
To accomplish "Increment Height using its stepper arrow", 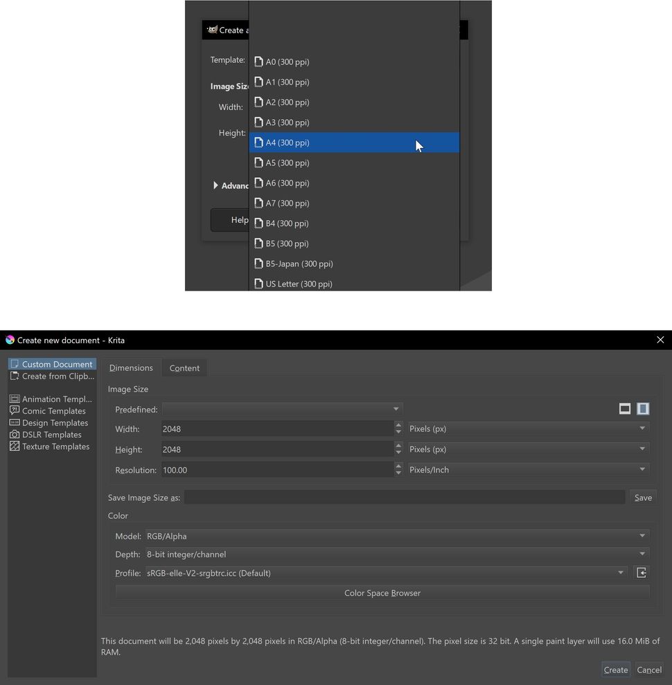I will click(398, 446).
